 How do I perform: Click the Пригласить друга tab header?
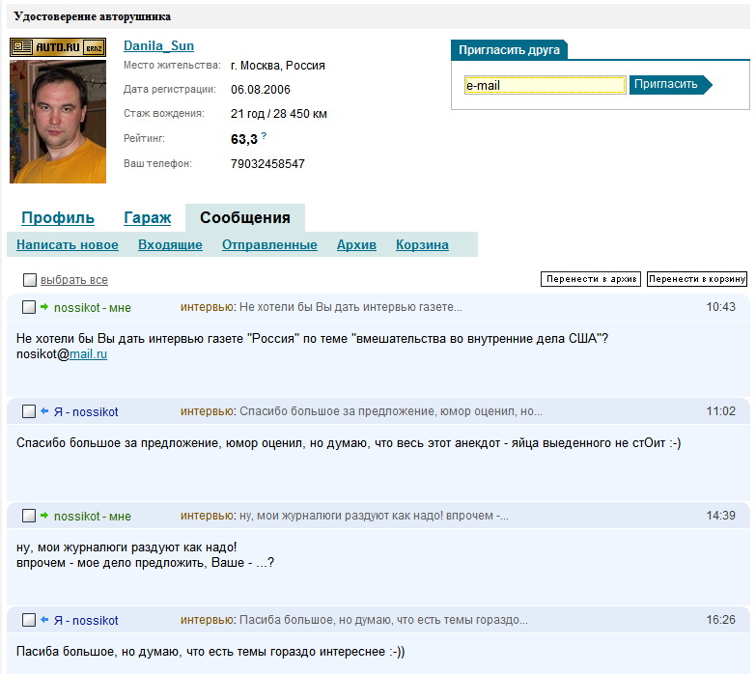[x=509, y=50]
